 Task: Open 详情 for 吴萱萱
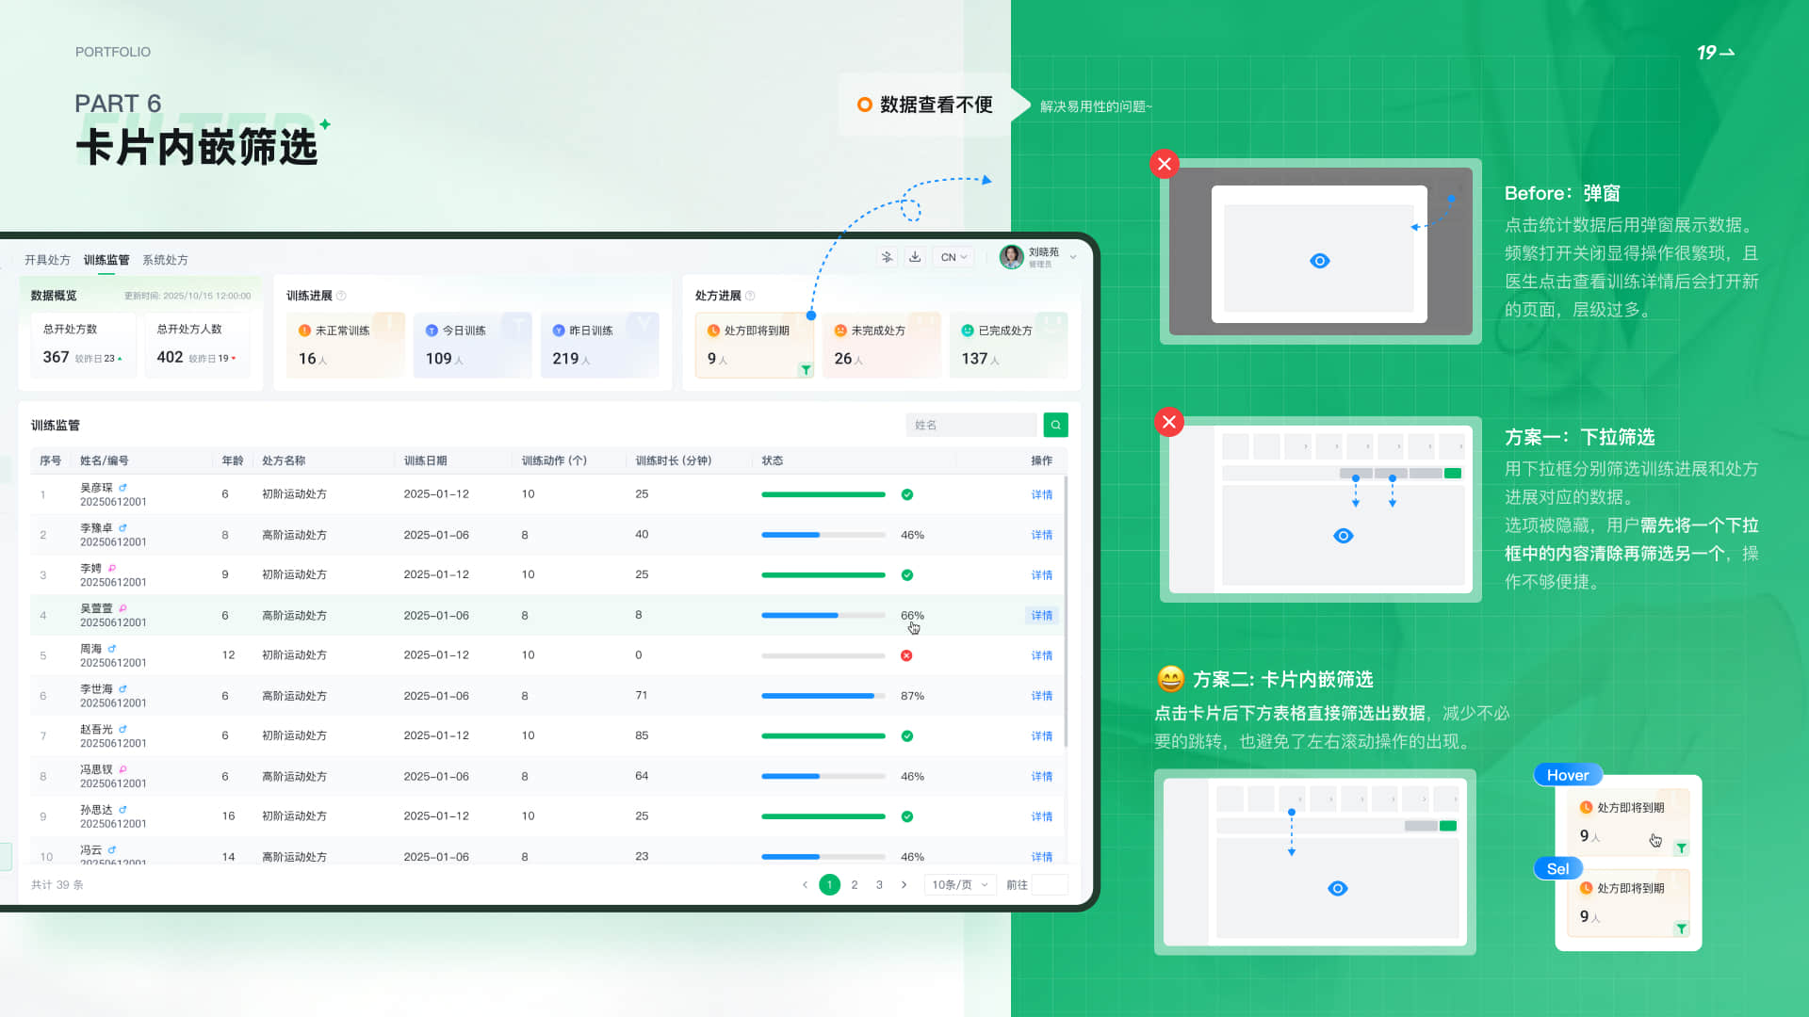1041,615
